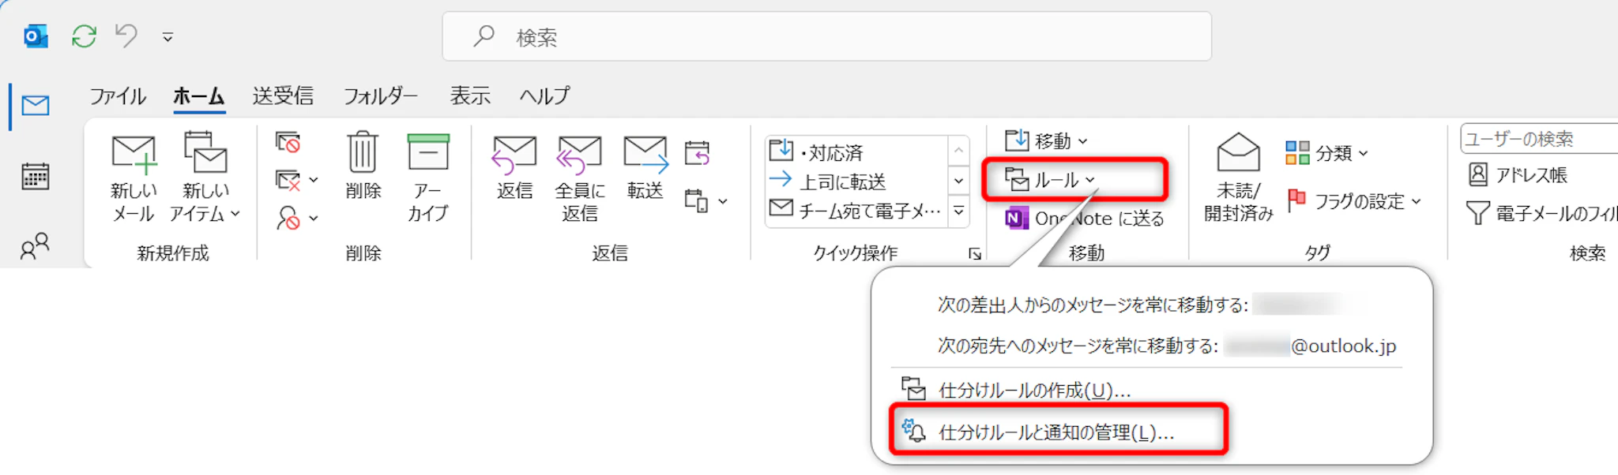Click Send to OneNote (OneNote に送る) button
The height and width of the screenshot is (475, 1618).
click(1086, 219)
